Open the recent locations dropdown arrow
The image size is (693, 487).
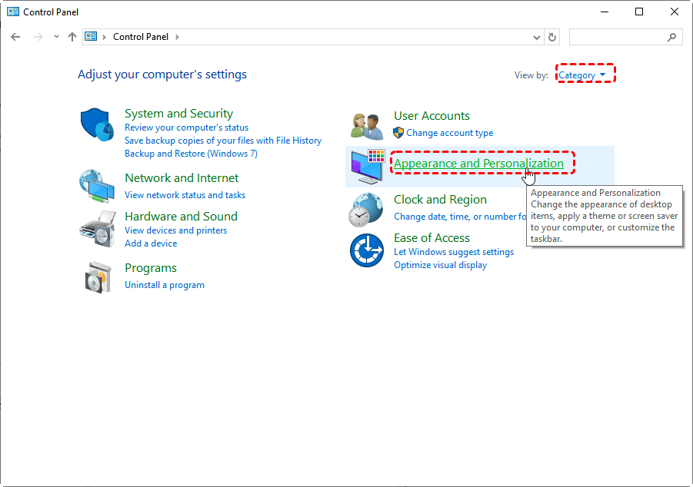tap(56, 37)
